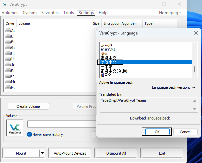Open the Help menu

pyautogui.click(x=103, y=13)
